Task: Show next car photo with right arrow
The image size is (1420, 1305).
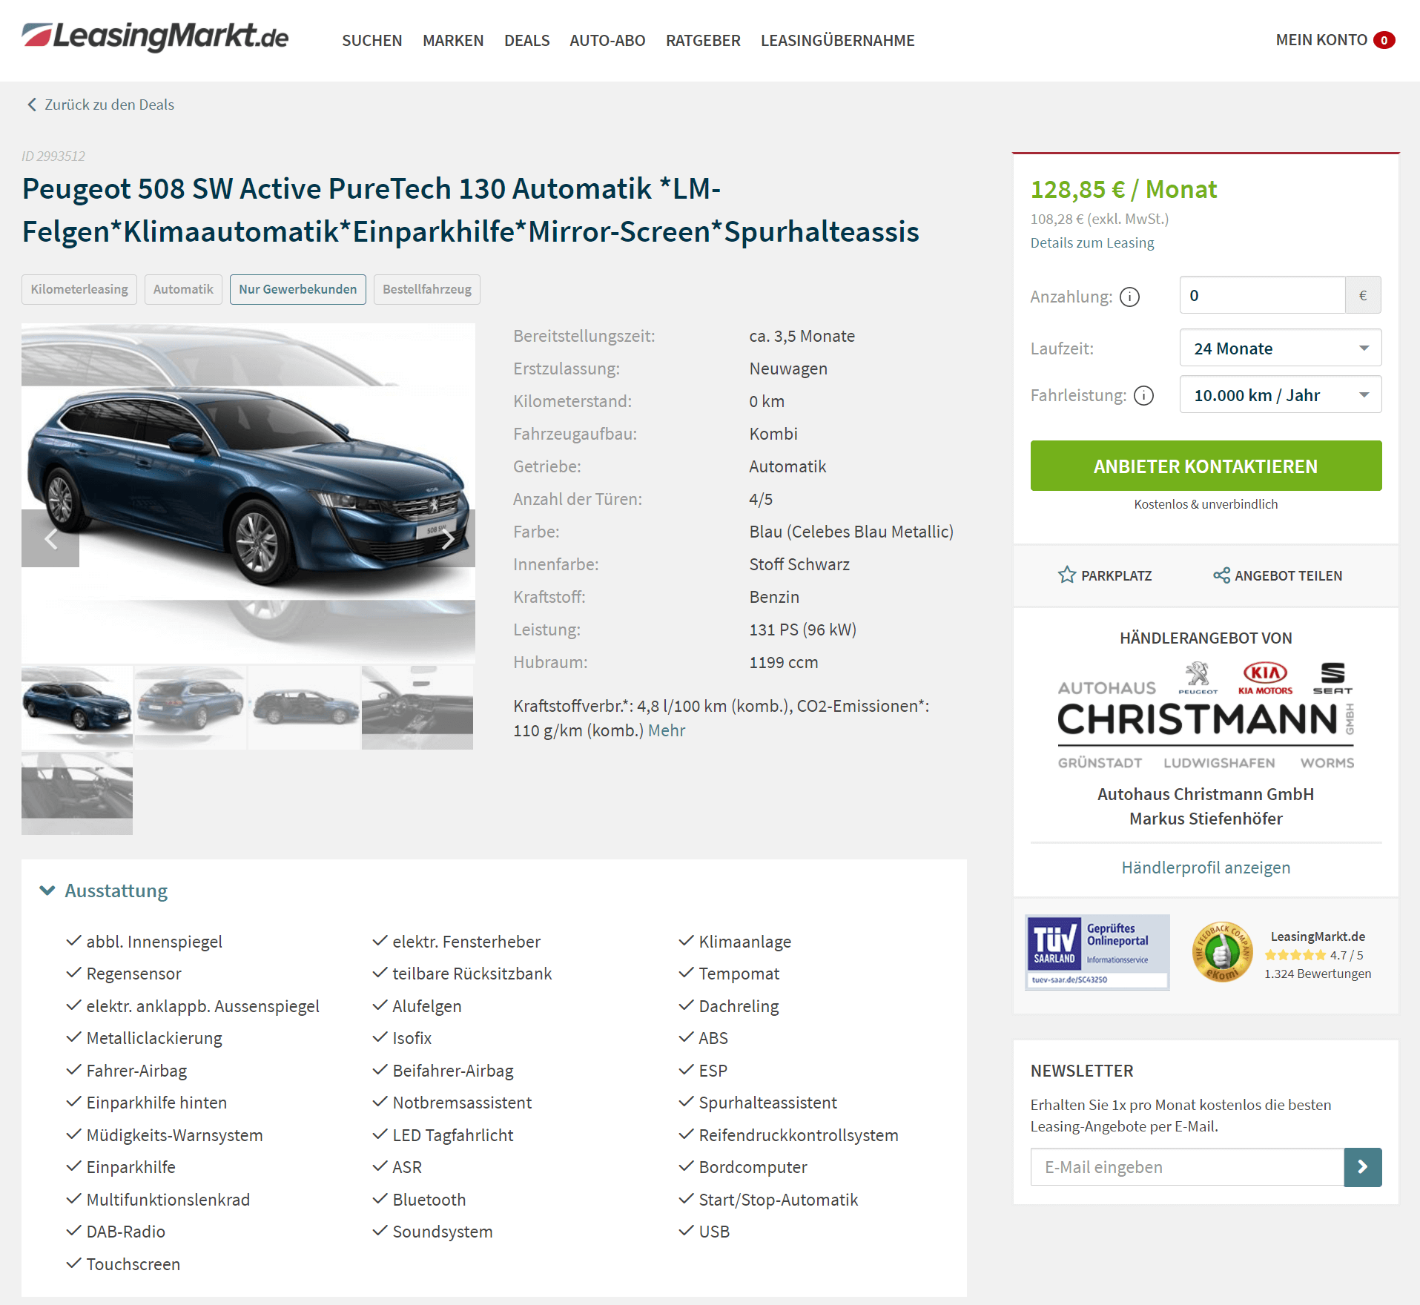Action: coord(446,539)
